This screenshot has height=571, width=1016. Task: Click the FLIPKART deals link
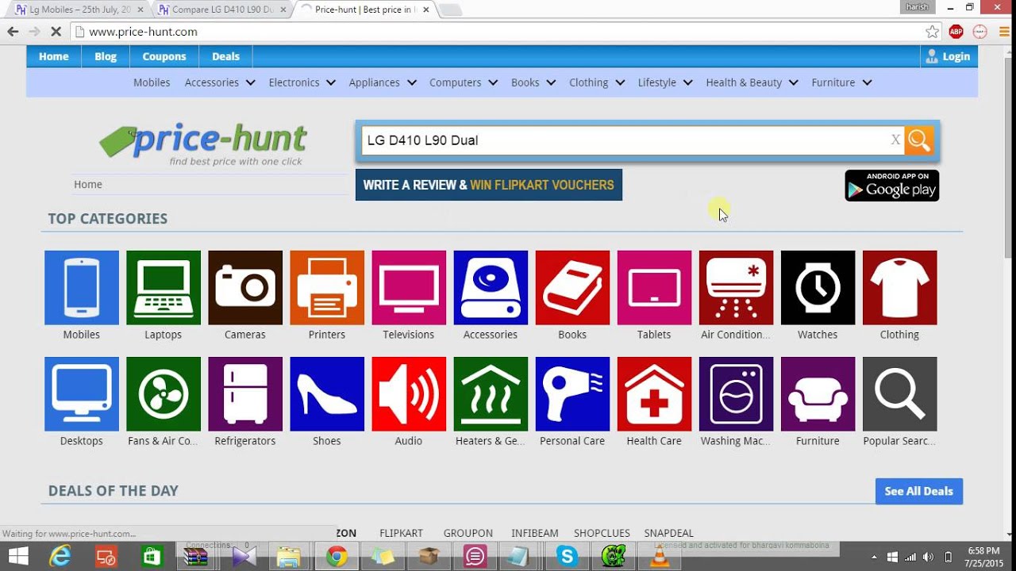click(x=401, y=533)
